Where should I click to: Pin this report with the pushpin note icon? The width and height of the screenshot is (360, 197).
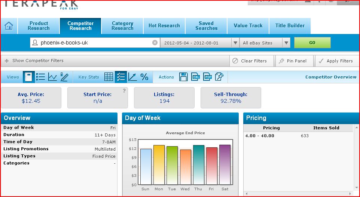tap(219, 77)
